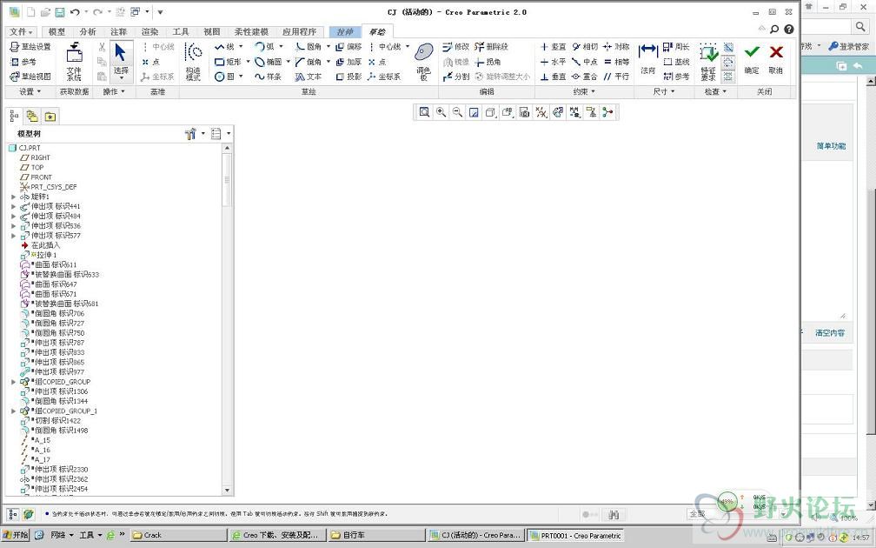Click the zoom out magnifier icon
The height and width of the screenshot is (548, 876).
457,112
